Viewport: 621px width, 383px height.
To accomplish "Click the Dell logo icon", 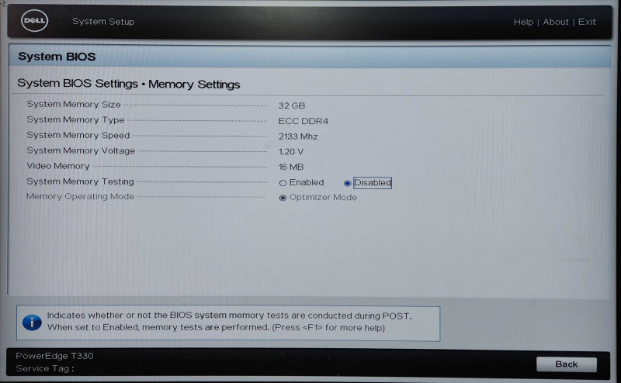I will coord(34,21).
